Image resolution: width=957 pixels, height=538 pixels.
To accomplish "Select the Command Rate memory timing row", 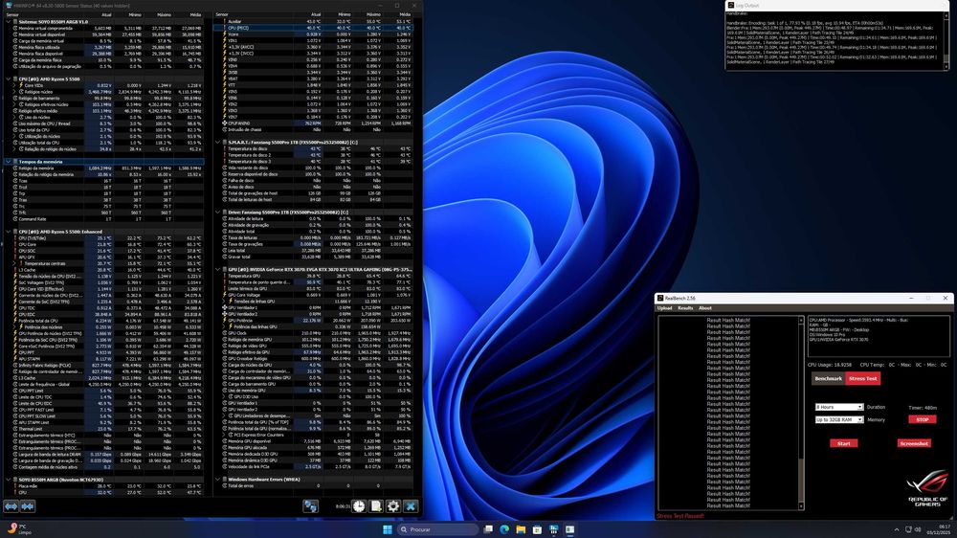I will [x=104, y=218].
